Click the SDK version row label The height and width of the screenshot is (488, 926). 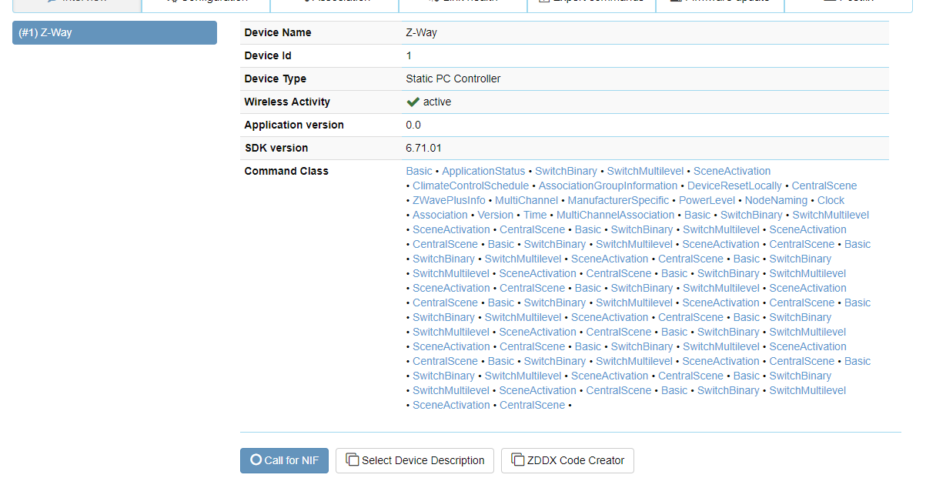pos(276,148)
